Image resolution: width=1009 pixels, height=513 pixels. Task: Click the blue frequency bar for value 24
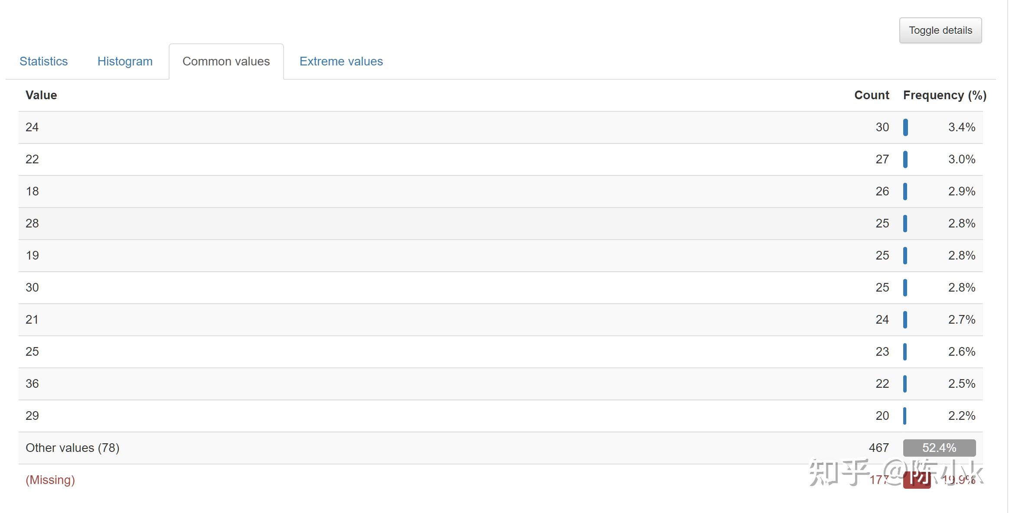coord(905,127)
